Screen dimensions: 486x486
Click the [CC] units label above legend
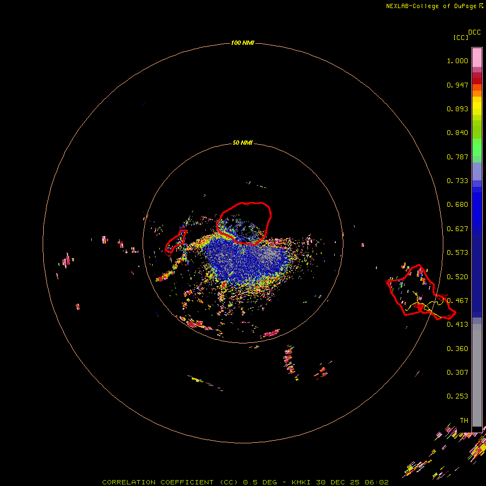click(x=461, y=37)
